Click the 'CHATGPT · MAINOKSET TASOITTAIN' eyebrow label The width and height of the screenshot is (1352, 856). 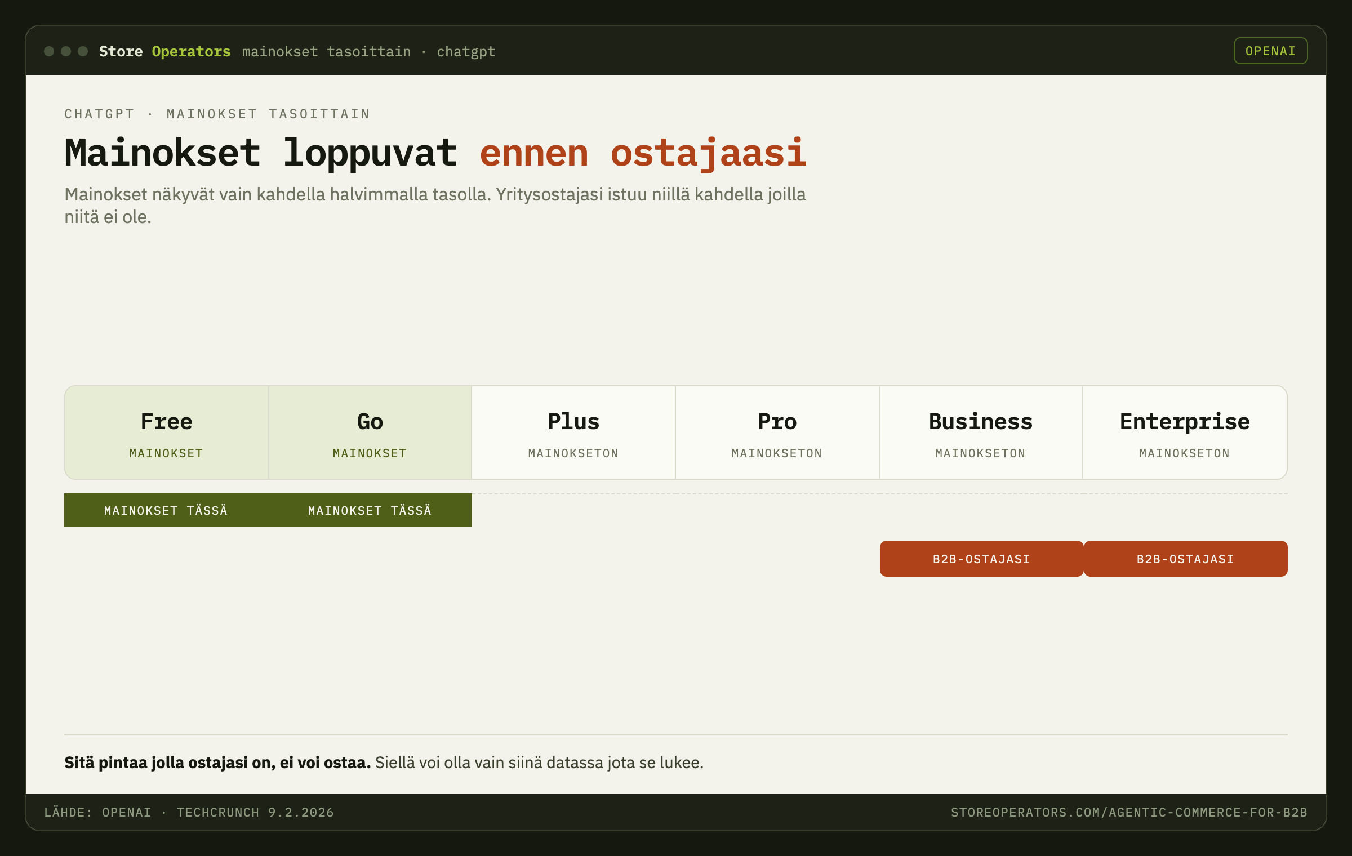(x=217, y=114)
